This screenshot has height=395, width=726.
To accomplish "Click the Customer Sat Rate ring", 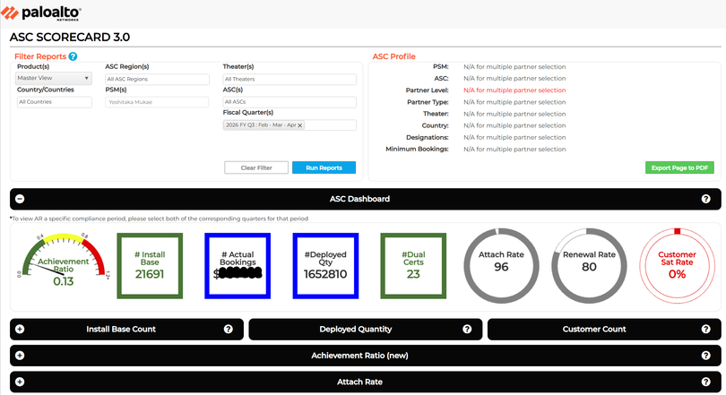I will tap(677, 265).
